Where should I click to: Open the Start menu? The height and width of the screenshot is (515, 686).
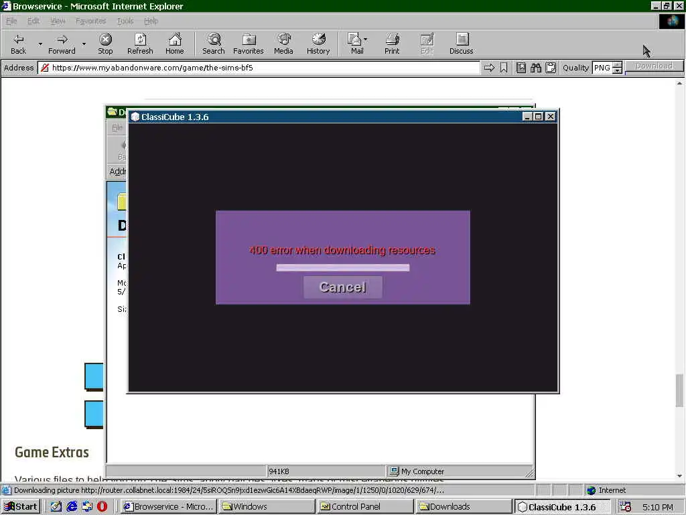pos(21,507)
